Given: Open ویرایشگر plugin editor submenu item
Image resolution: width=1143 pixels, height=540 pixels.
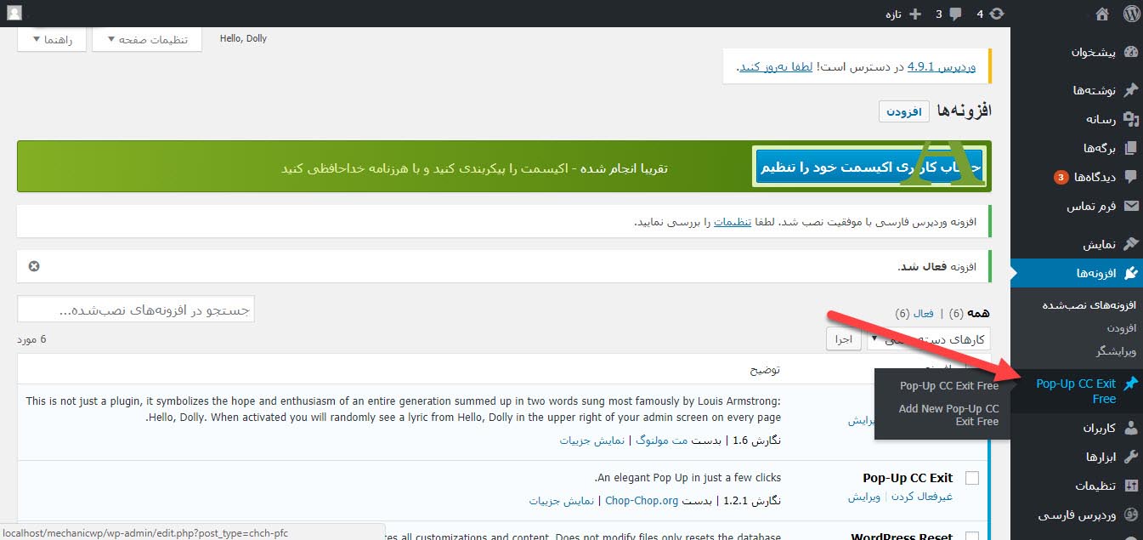Looking at the screenshot, I should point(1114,350).
